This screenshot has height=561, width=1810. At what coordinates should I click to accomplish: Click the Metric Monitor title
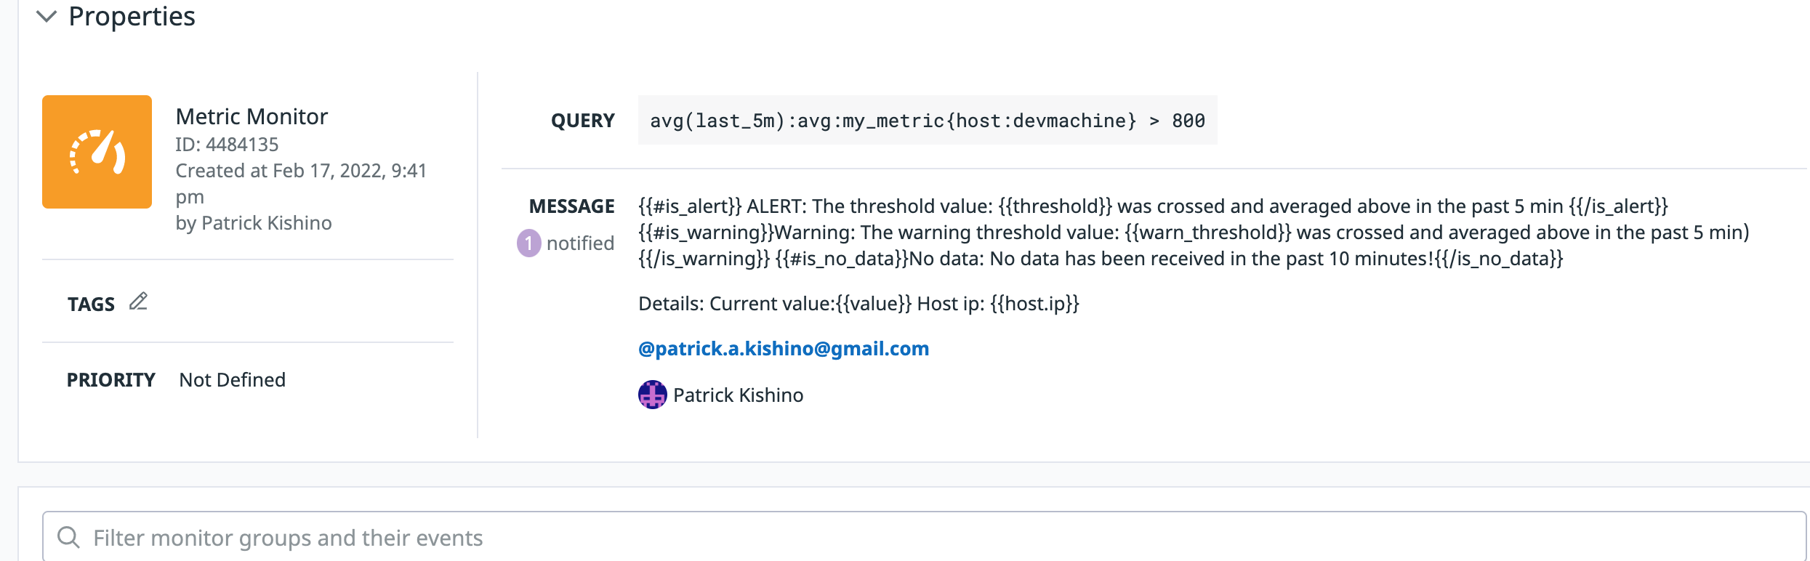[x=252, y=116]
